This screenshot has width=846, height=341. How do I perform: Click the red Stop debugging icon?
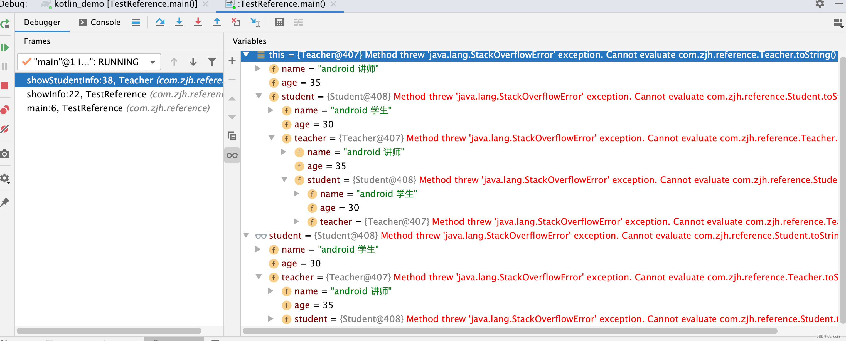point(5,86)
